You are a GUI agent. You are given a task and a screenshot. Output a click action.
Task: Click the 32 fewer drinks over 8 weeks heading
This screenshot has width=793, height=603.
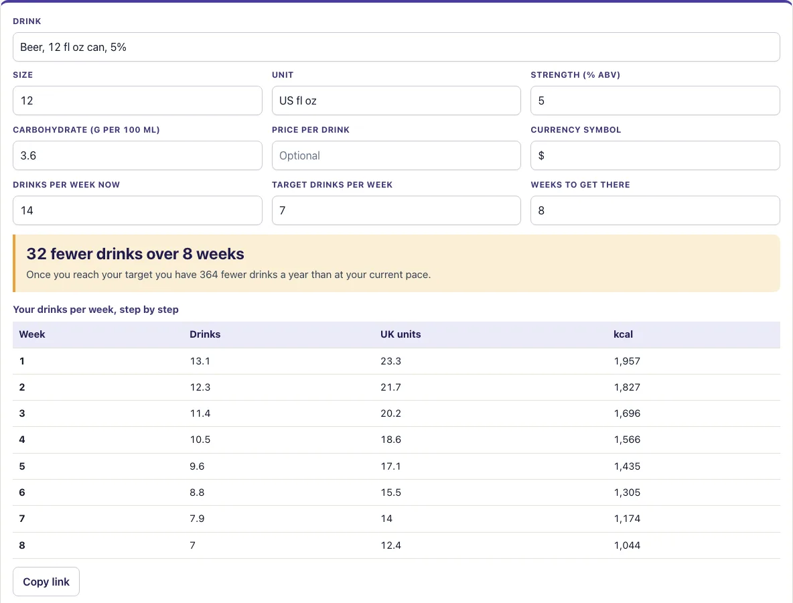click(x=135, y=253)
